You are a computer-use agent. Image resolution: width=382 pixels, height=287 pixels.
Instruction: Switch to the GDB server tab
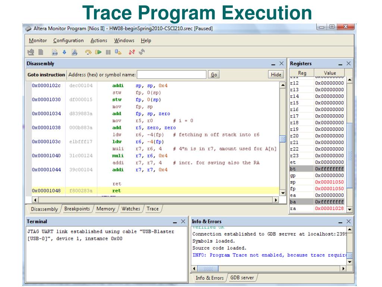(x=242, y=278)
